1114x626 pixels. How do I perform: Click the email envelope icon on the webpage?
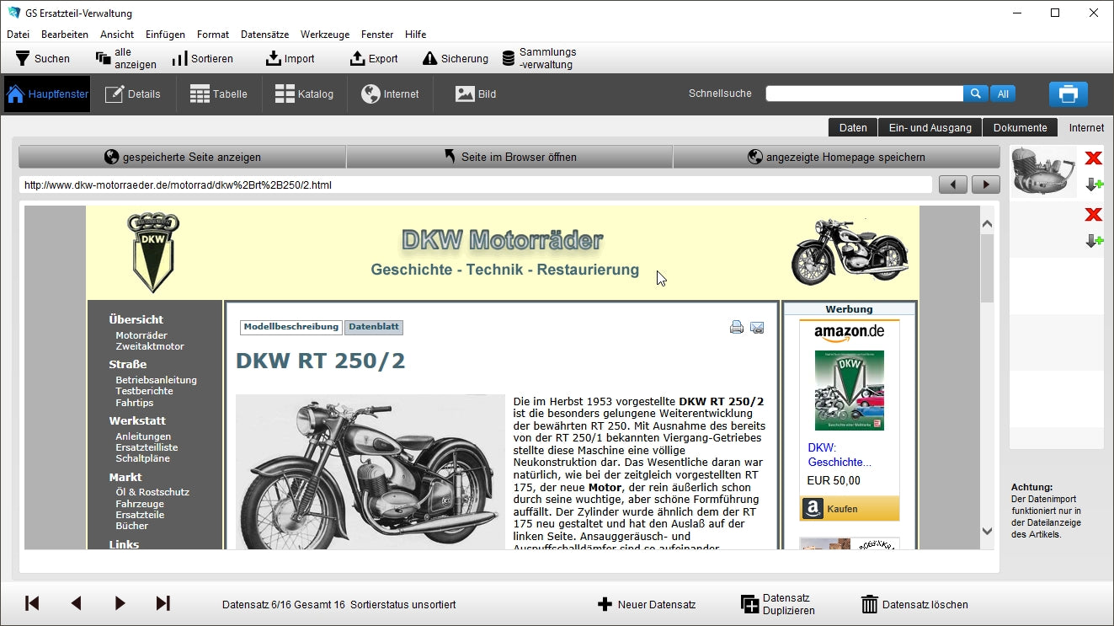pos(757,328)
